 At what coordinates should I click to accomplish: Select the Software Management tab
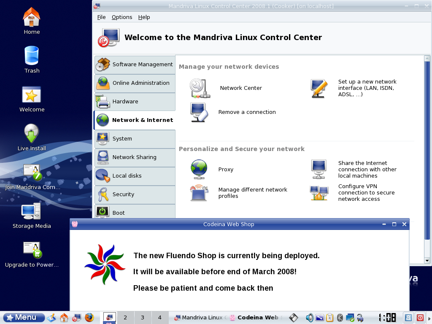[135, 65]
